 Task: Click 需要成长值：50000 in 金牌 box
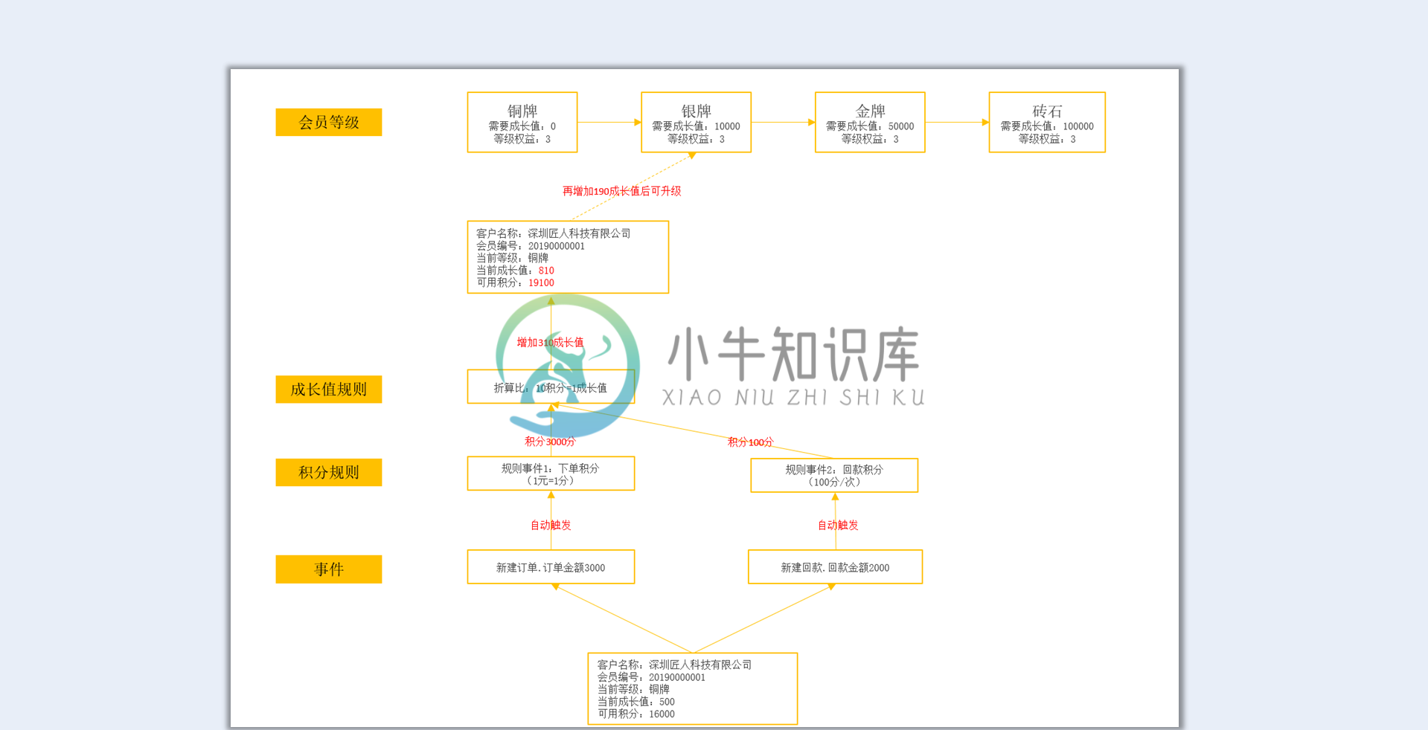tap(870, 126)
